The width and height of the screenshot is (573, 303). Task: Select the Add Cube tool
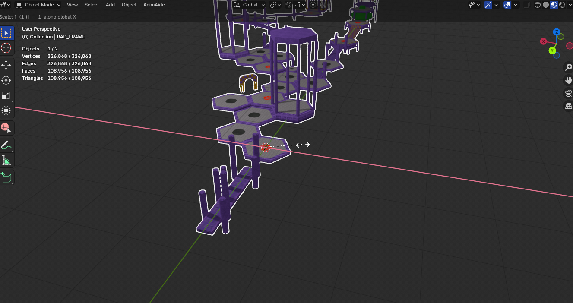pos(6,177)
